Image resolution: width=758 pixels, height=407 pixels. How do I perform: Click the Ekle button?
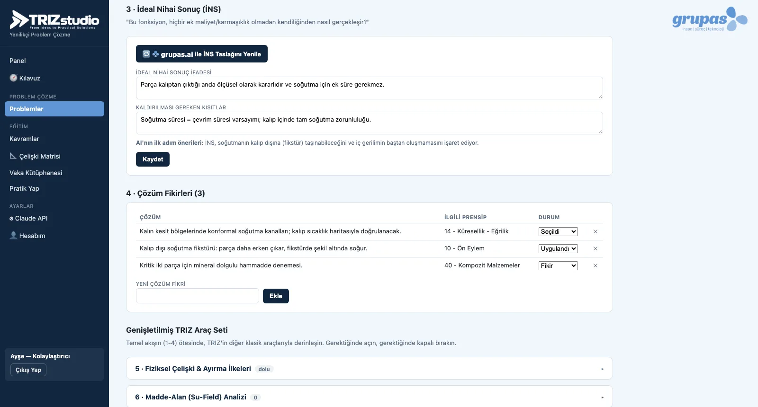tap(276, 296)
